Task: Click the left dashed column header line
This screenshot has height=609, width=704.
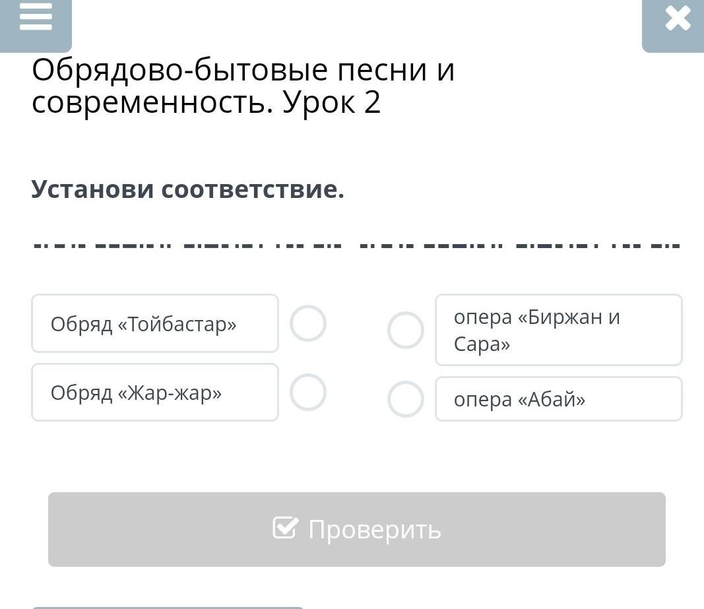Action: (x=187, y=246)
